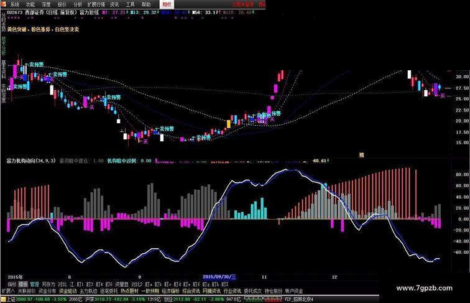This screenshot has width=470, height=303.
Task: Open the 委托成交 tab
Action: point(252,291)
